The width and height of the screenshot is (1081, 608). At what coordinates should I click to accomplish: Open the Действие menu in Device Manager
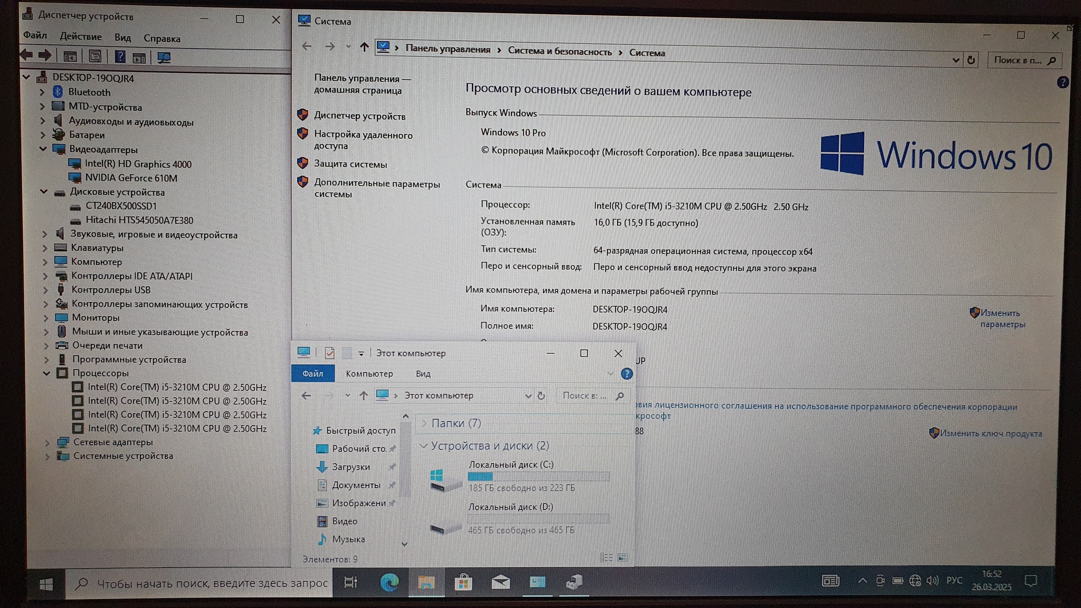point(80,36)
